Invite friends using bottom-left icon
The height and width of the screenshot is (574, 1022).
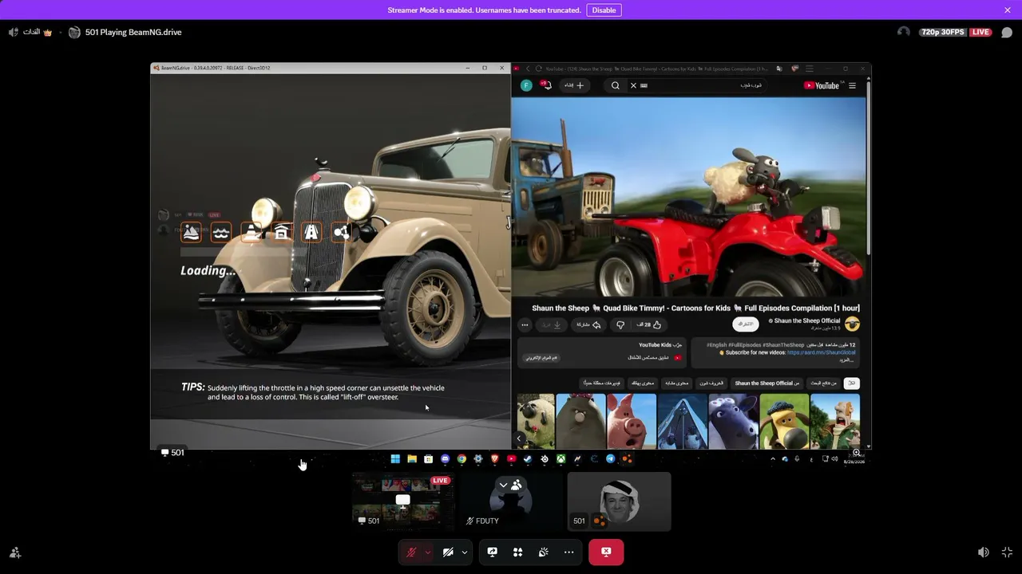click(x=15, y=552)
